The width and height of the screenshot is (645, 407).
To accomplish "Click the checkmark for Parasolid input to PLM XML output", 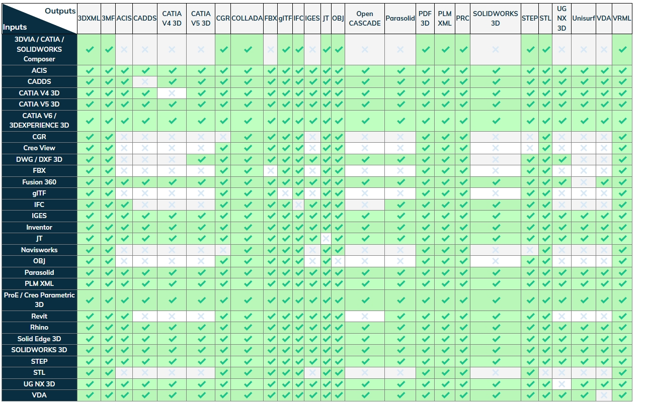I will pyautogui.click(x=445, y=272).
